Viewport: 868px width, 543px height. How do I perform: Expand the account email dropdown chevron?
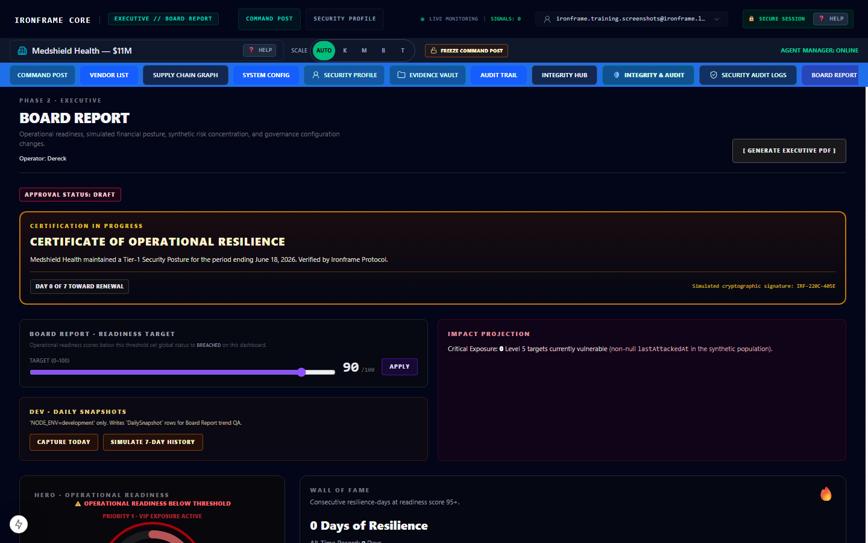pyautogui.click(x=717, y=19)
